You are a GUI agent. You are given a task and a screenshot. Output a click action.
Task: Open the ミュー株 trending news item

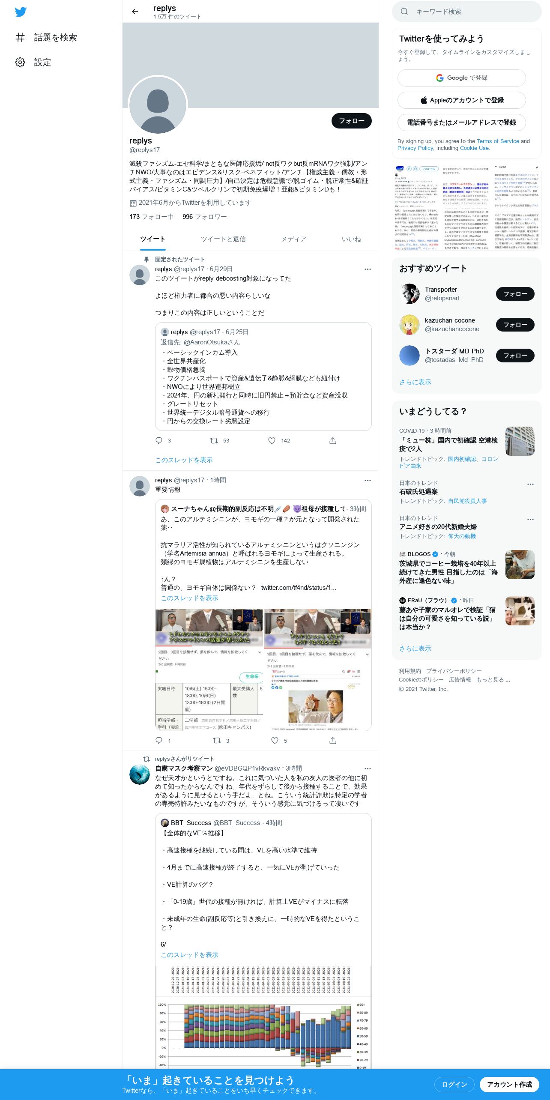pos(467,448)
